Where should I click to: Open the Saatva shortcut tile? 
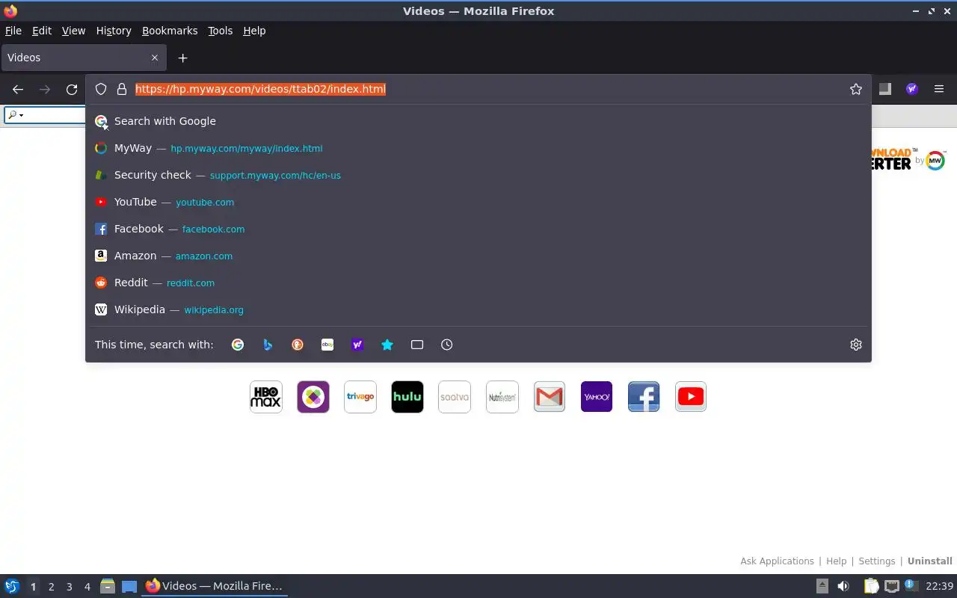pyautogui.click(x=455, y=397)
